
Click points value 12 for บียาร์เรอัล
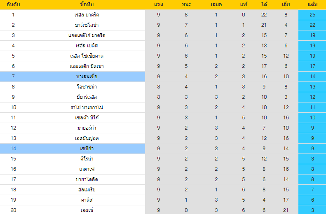[312, 97]
